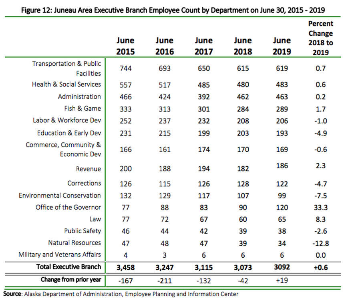Select the 'Change from prior year' label
The height and width of the screenshot is (303, 346).
[70, 279]
